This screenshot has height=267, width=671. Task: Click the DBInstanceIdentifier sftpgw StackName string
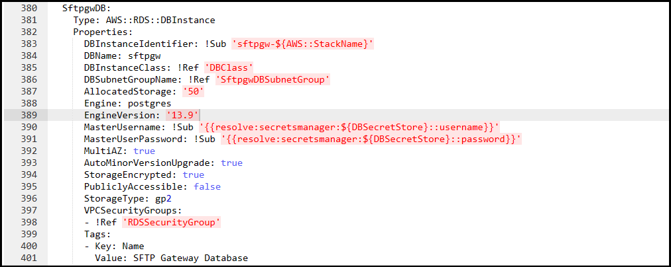[303, 44]
